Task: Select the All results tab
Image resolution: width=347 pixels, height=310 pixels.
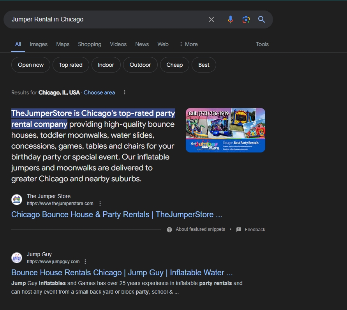Action: coord(18,44)
